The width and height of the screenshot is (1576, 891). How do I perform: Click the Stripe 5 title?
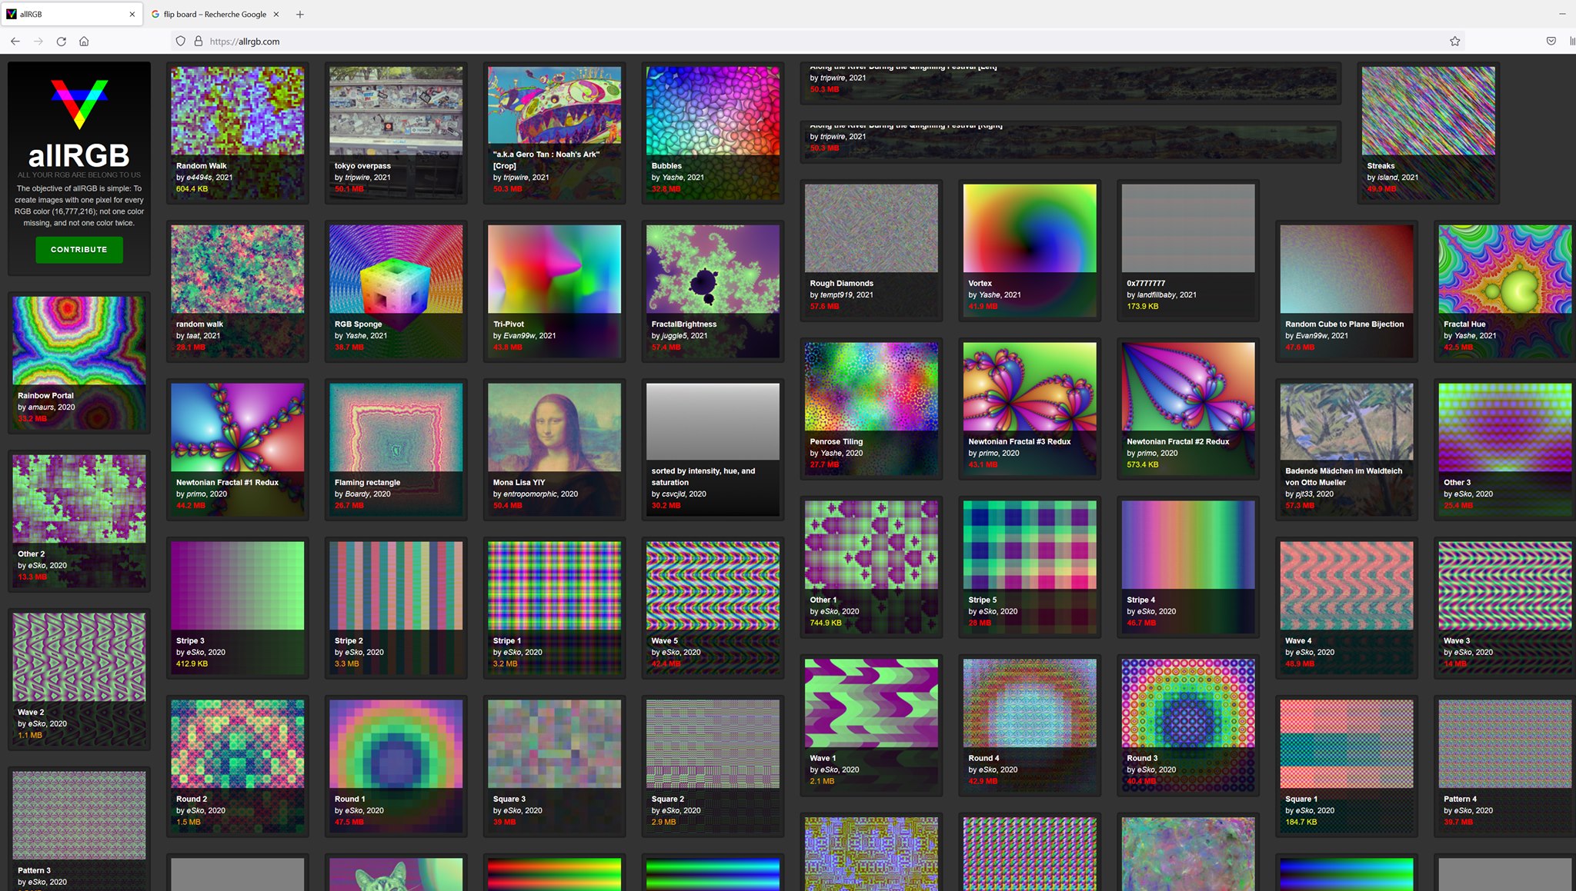(982, 600)
